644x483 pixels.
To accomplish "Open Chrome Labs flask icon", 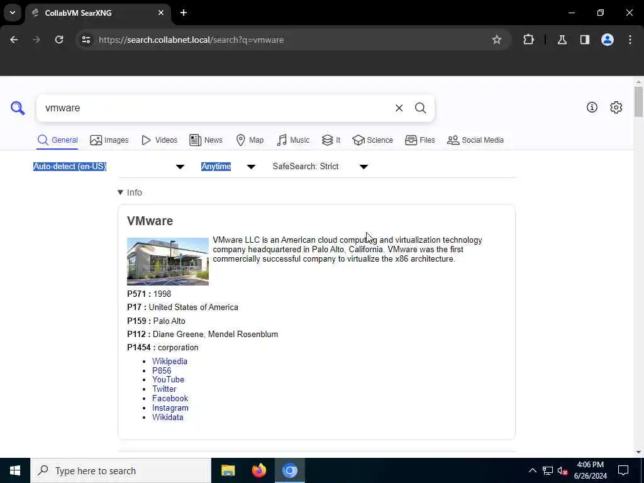I will 562,40.
